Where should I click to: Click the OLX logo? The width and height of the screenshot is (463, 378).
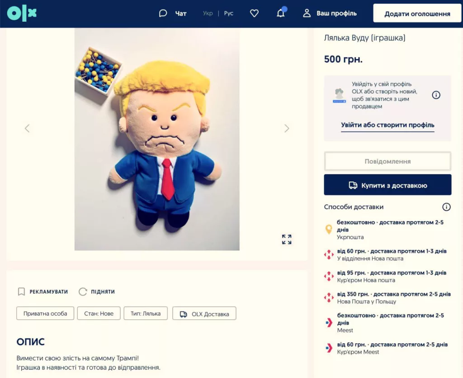click(21, 13)
